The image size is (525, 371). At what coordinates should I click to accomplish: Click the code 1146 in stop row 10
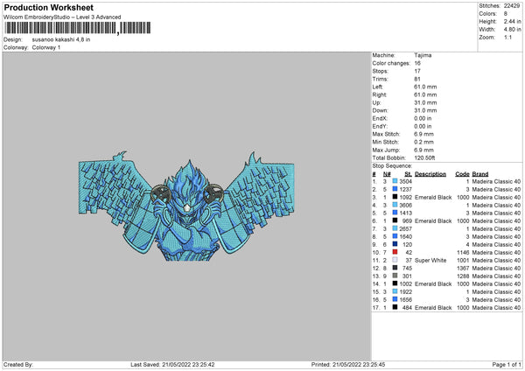(x=463, y=253)
